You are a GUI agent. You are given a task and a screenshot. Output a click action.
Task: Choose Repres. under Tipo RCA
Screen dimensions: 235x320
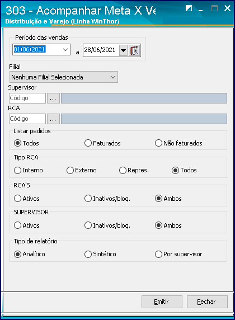[x=134, y=170]
